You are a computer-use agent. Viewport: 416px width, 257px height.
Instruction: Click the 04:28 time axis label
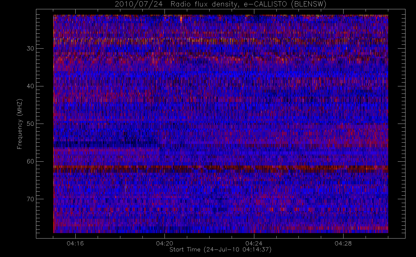click(x=343, y=243)
